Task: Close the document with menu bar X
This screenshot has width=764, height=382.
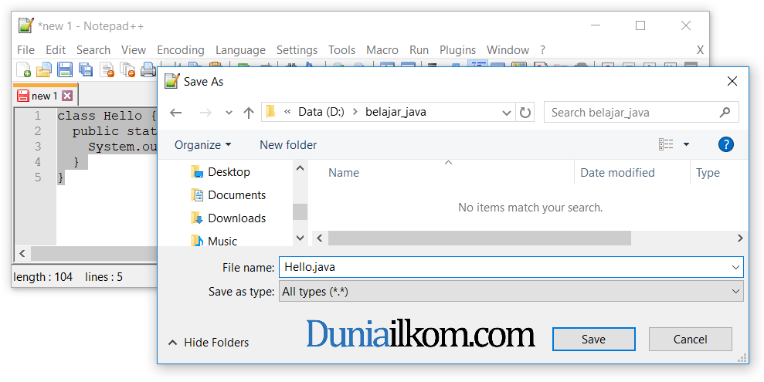Action: [x=700, y=49]
